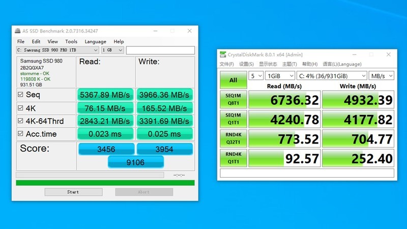407x229 pixels.
Task: Click the 4K-64Thrd read result 2843.21 MB/s
Action: coord(105,121)
